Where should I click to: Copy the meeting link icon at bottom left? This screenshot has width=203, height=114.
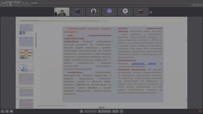pyautogui.click(x=3, y=111)
